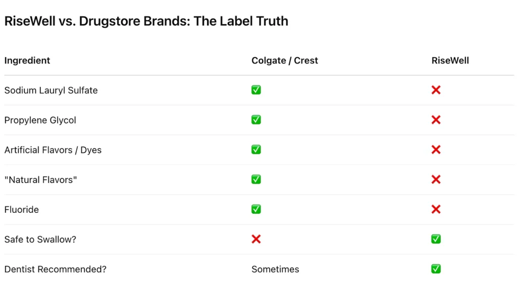The width and height of the screenshot is (517, 289).
Task: Click the "Sometimes" text in Dentist Recommended row
Action: pos(275,269)
